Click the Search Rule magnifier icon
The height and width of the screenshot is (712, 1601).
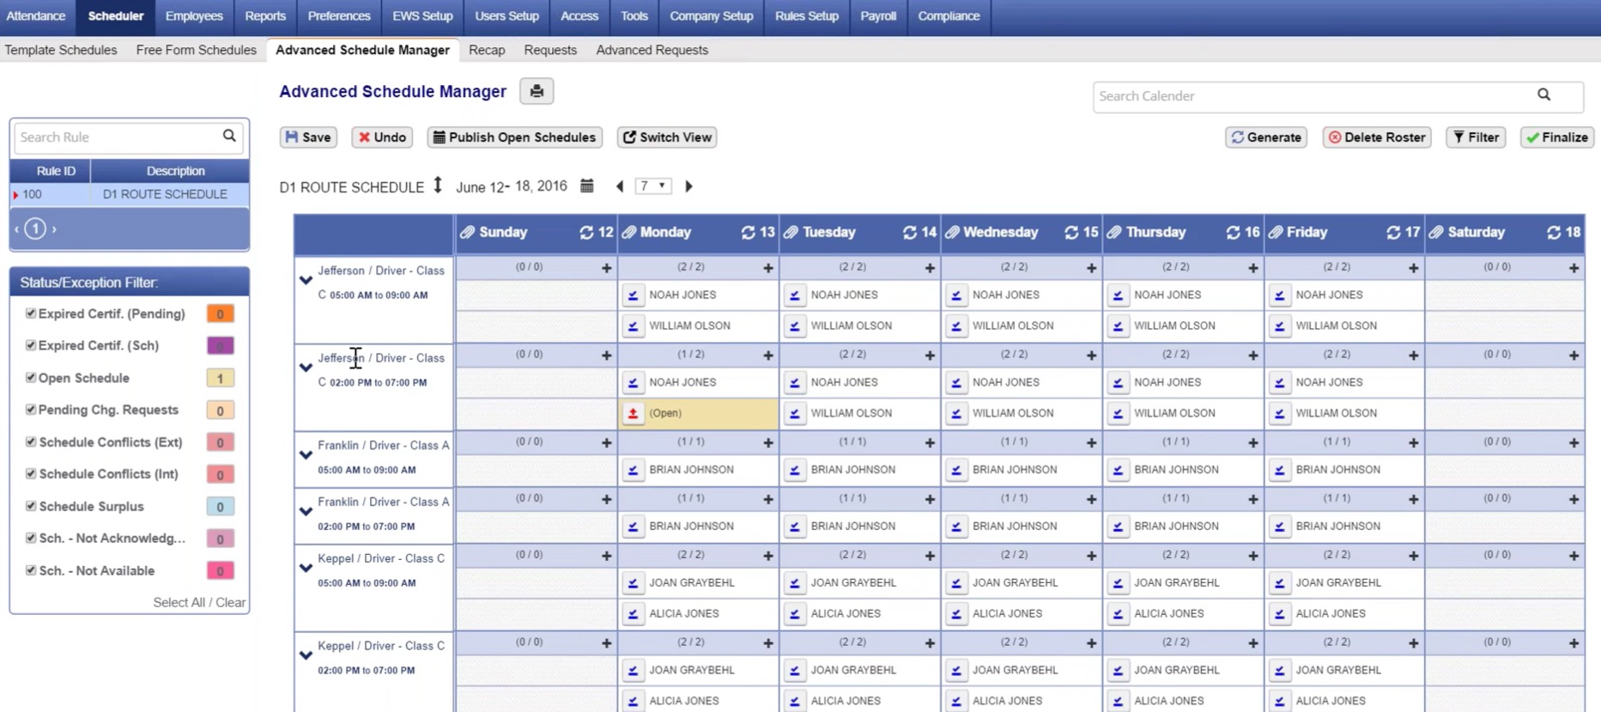click(x=229, y=136)
